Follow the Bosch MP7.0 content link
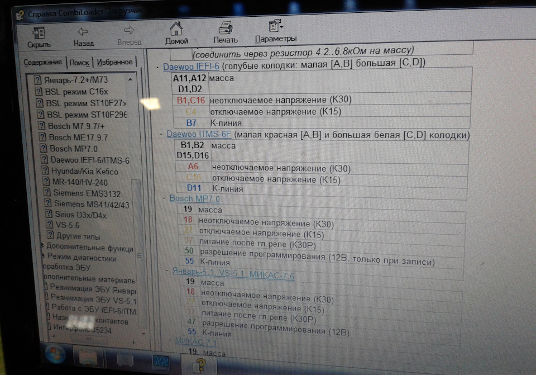This screenshot has height=375, width=536. coord(194,198)
